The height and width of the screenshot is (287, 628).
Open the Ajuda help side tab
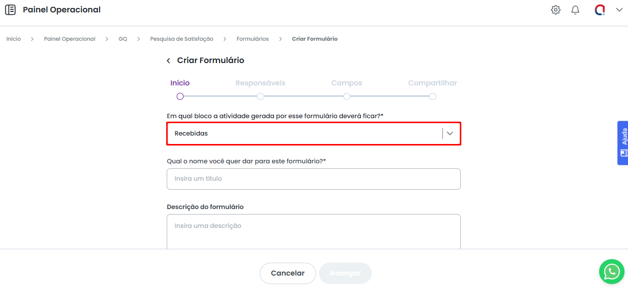click(623, 143)
